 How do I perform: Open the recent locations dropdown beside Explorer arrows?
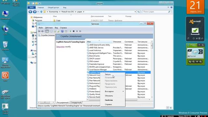(x=38, y=12)
